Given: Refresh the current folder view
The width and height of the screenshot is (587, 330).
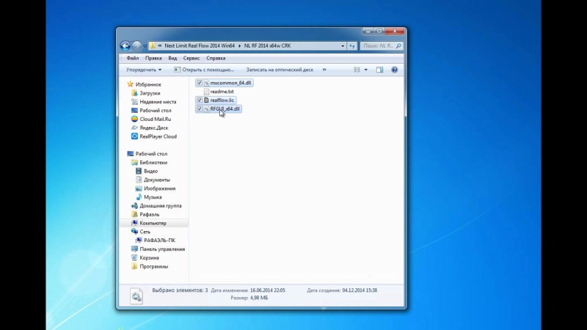Looking at the screenshot, I should tap(352, 46).
